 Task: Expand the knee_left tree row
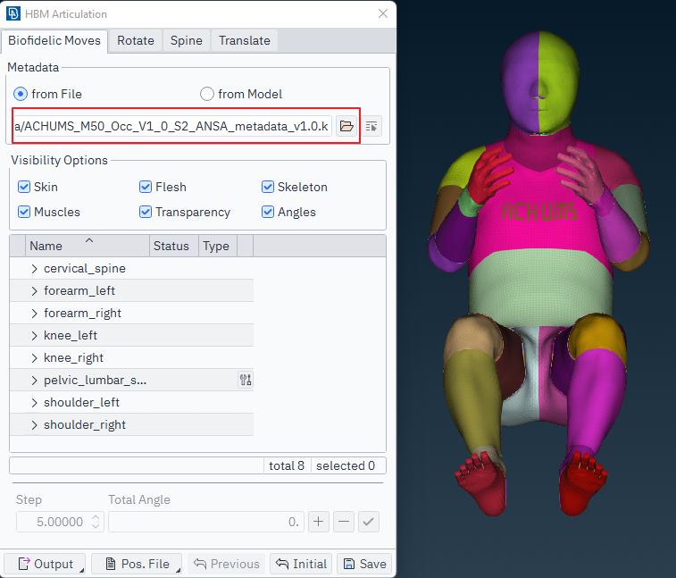point(35,336)
